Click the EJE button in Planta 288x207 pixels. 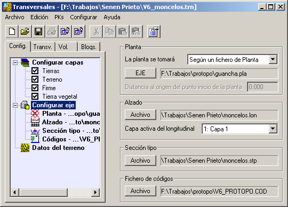tap(140, 73)
